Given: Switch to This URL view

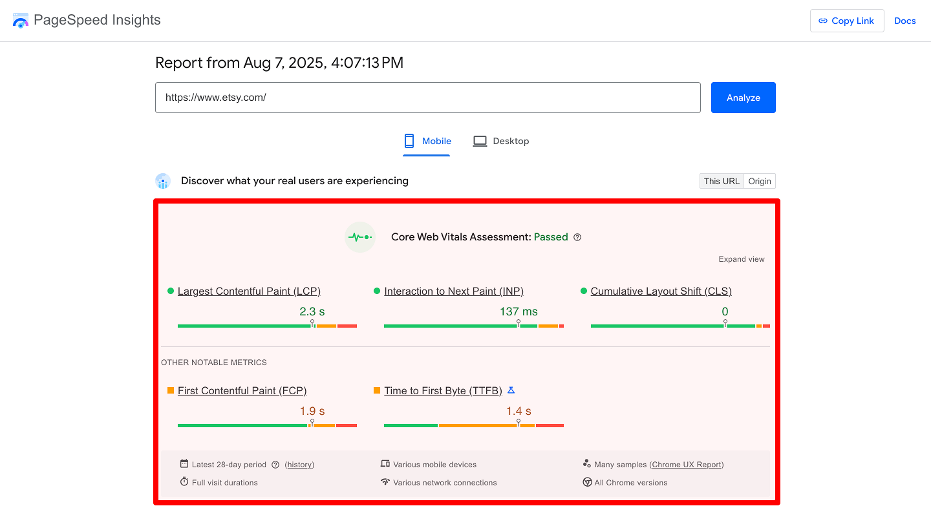Looking at the screenshot, I should click(x=722, y=181).
